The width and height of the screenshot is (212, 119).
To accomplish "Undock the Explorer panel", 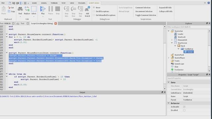I will (207, 23).
